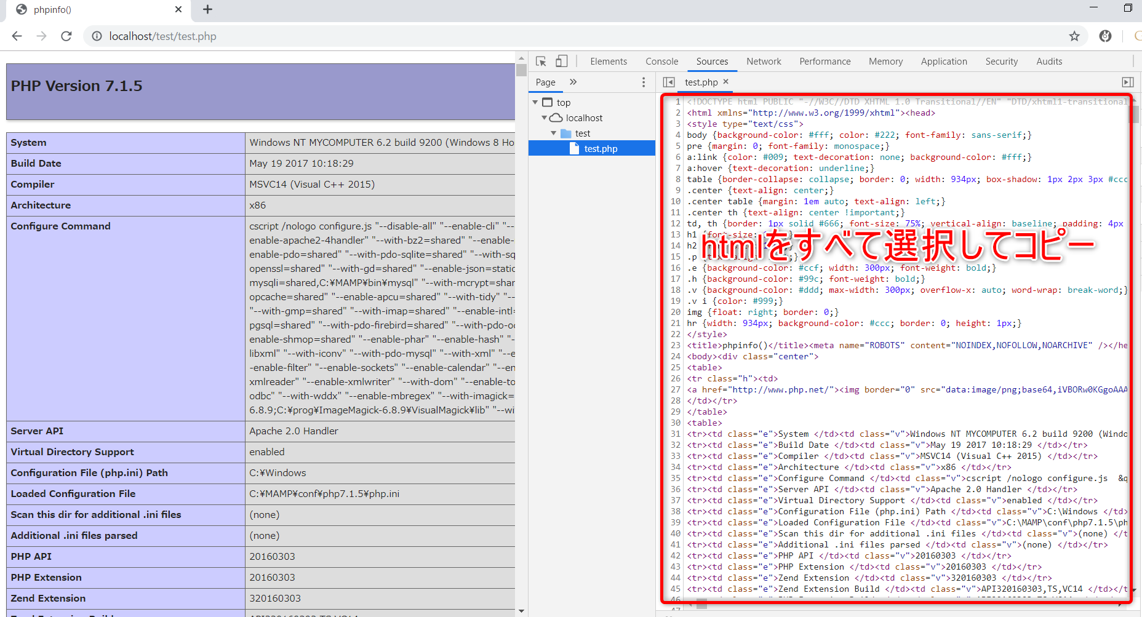Restore down the browser window
Screen dimensions: 1142x617
(x=1128, y=8)
